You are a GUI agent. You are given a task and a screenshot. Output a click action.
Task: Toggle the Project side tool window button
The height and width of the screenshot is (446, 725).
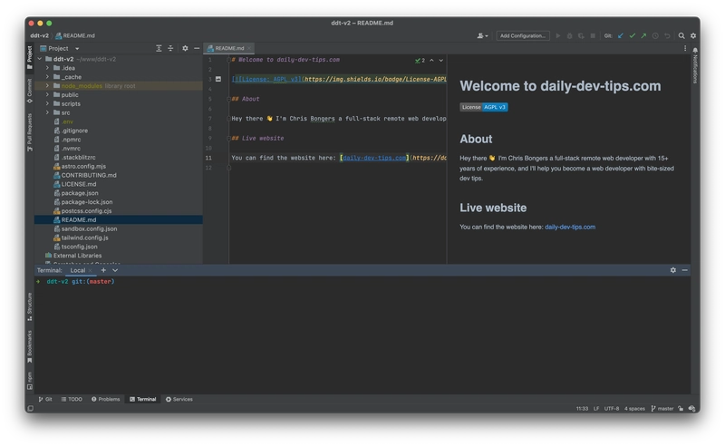(x=30, y=57)
